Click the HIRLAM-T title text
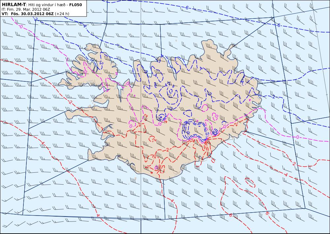This screenshot has width=330, height=234. point(14,5)
